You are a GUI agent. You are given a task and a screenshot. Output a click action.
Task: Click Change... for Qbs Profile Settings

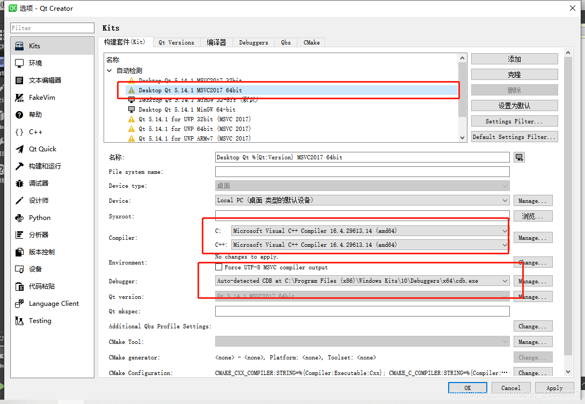533,326
